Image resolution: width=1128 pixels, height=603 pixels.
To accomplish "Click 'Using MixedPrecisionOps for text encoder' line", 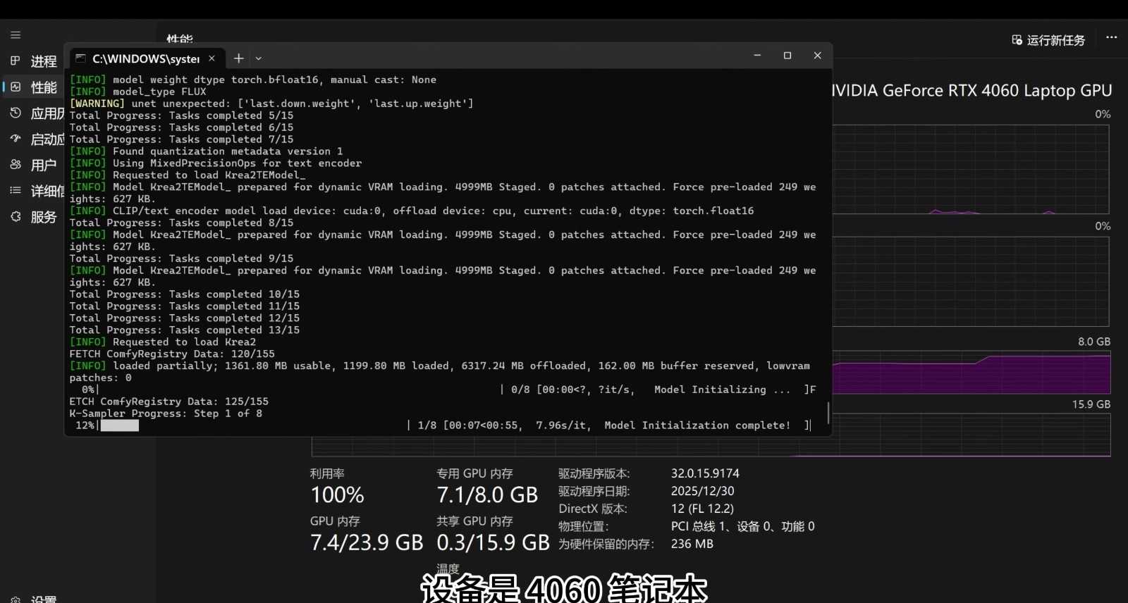I will 215,163.
